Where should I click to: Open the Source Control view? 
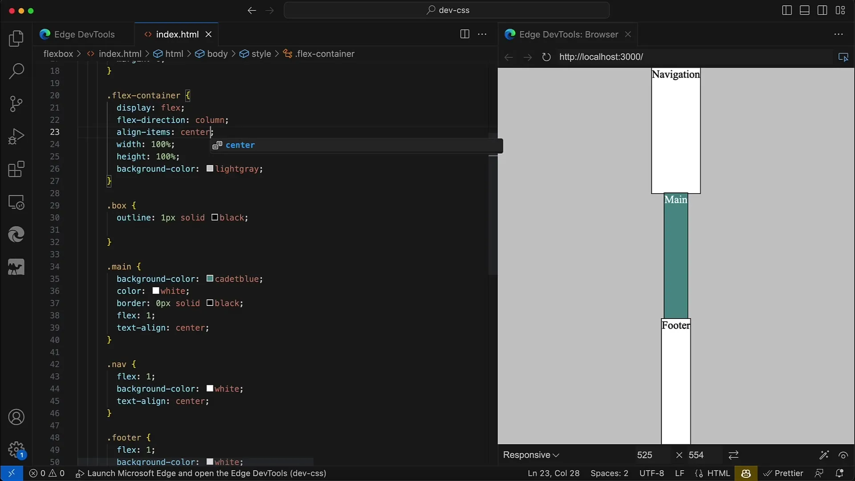16,104
